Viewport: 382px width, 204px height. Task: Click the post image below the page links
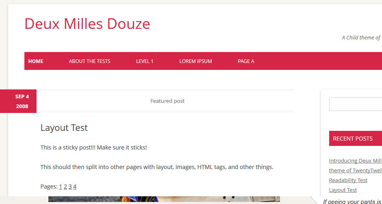[164, 199]
